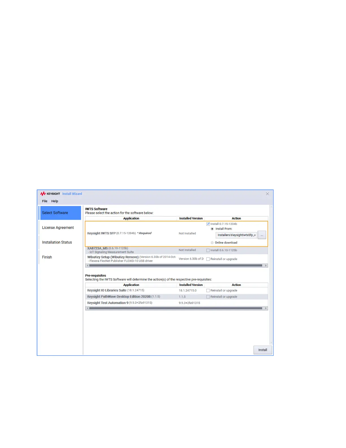The width and height of the screenshot is (346, 448).
Task: Click Installed Version header in Pre-requisites table
Action: tap(191, 285)
